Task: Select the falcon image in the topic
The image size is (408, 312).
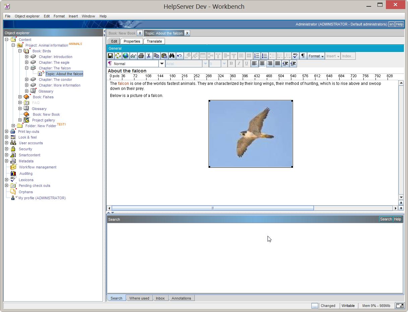Action: click(x=251, y=134)
